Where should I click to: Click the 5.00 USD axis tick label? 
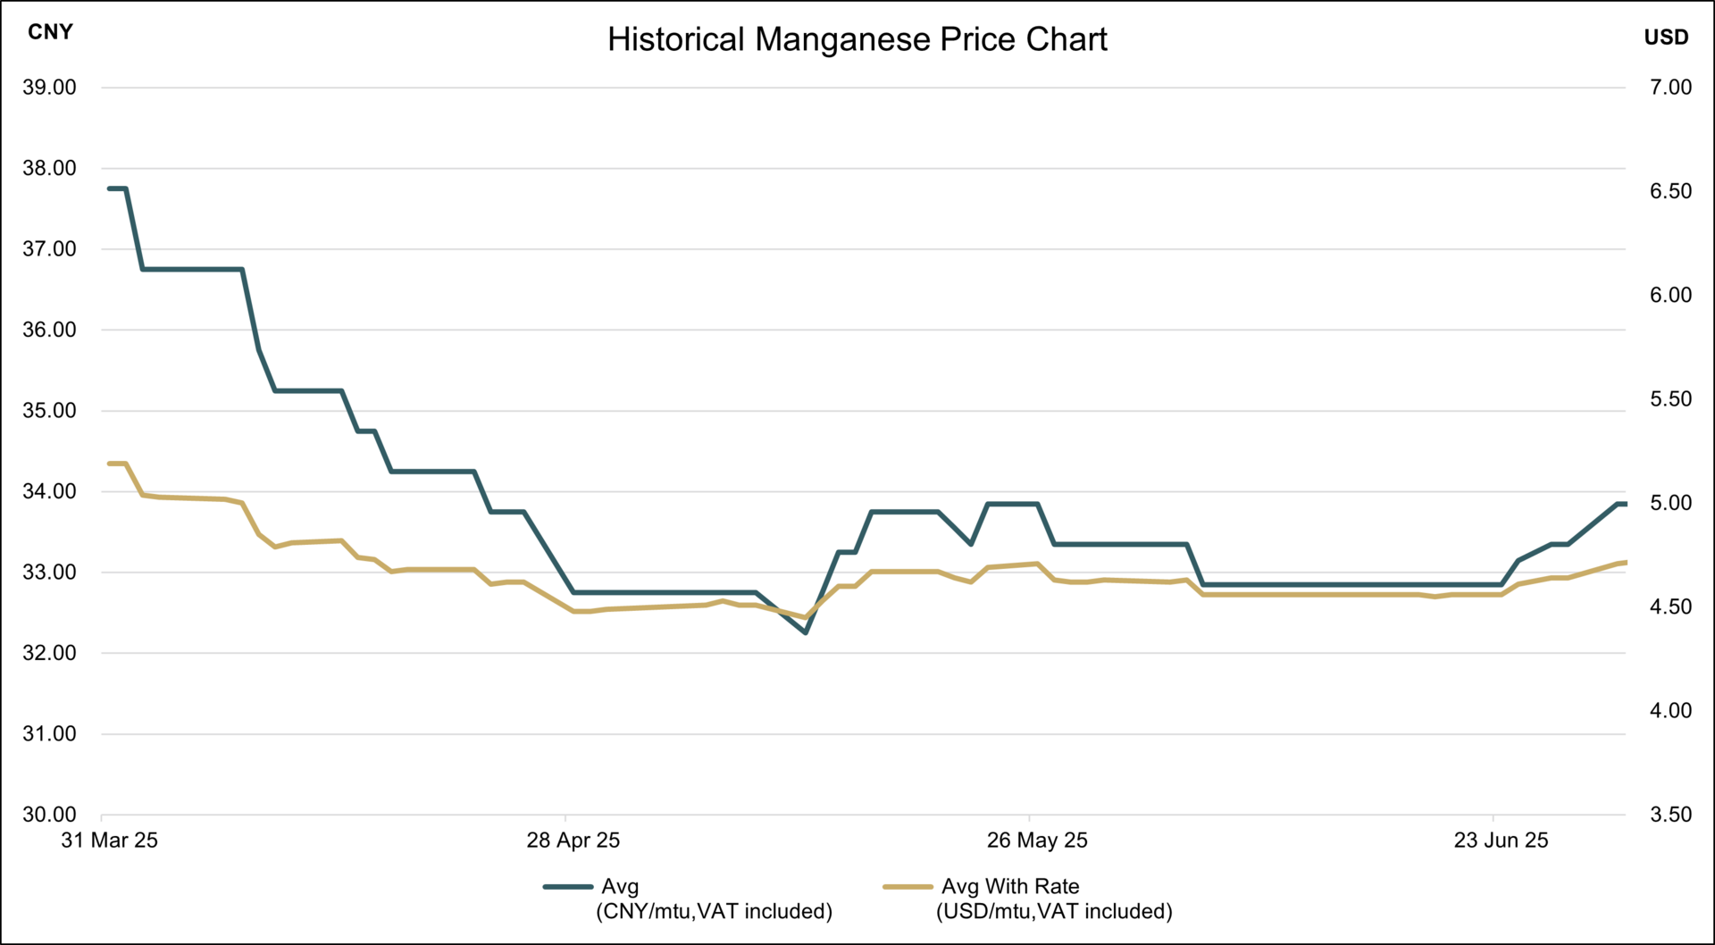[1670, 503]
